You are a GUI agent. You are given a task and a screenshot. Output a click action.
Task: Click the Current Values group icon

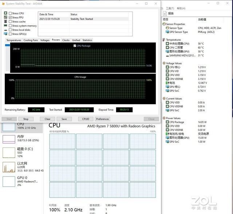[x=164, y=98]
